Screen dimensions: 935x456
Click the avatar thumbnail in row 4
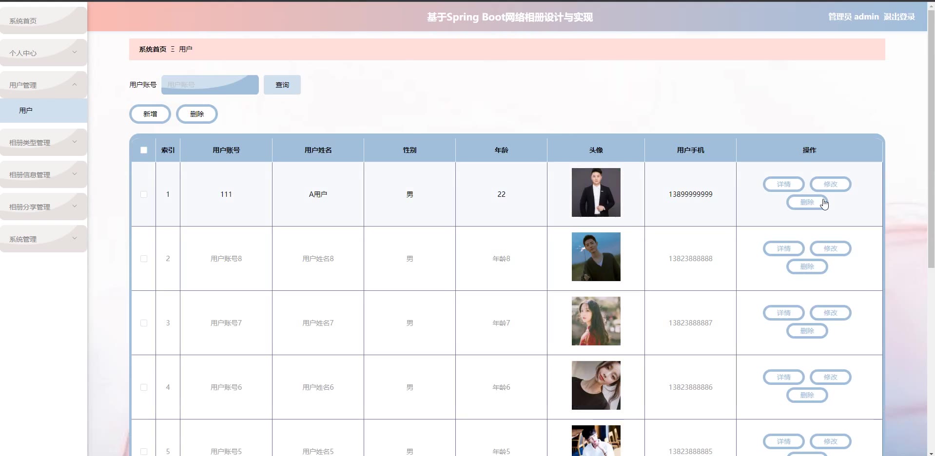[596, 385]
